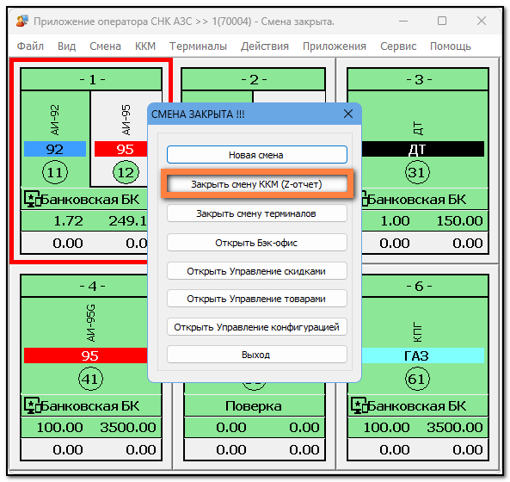This screenshot has height=482, width=510.
Task: Click the Выход button
Action: pyautogui.click(x=256, y=355)
